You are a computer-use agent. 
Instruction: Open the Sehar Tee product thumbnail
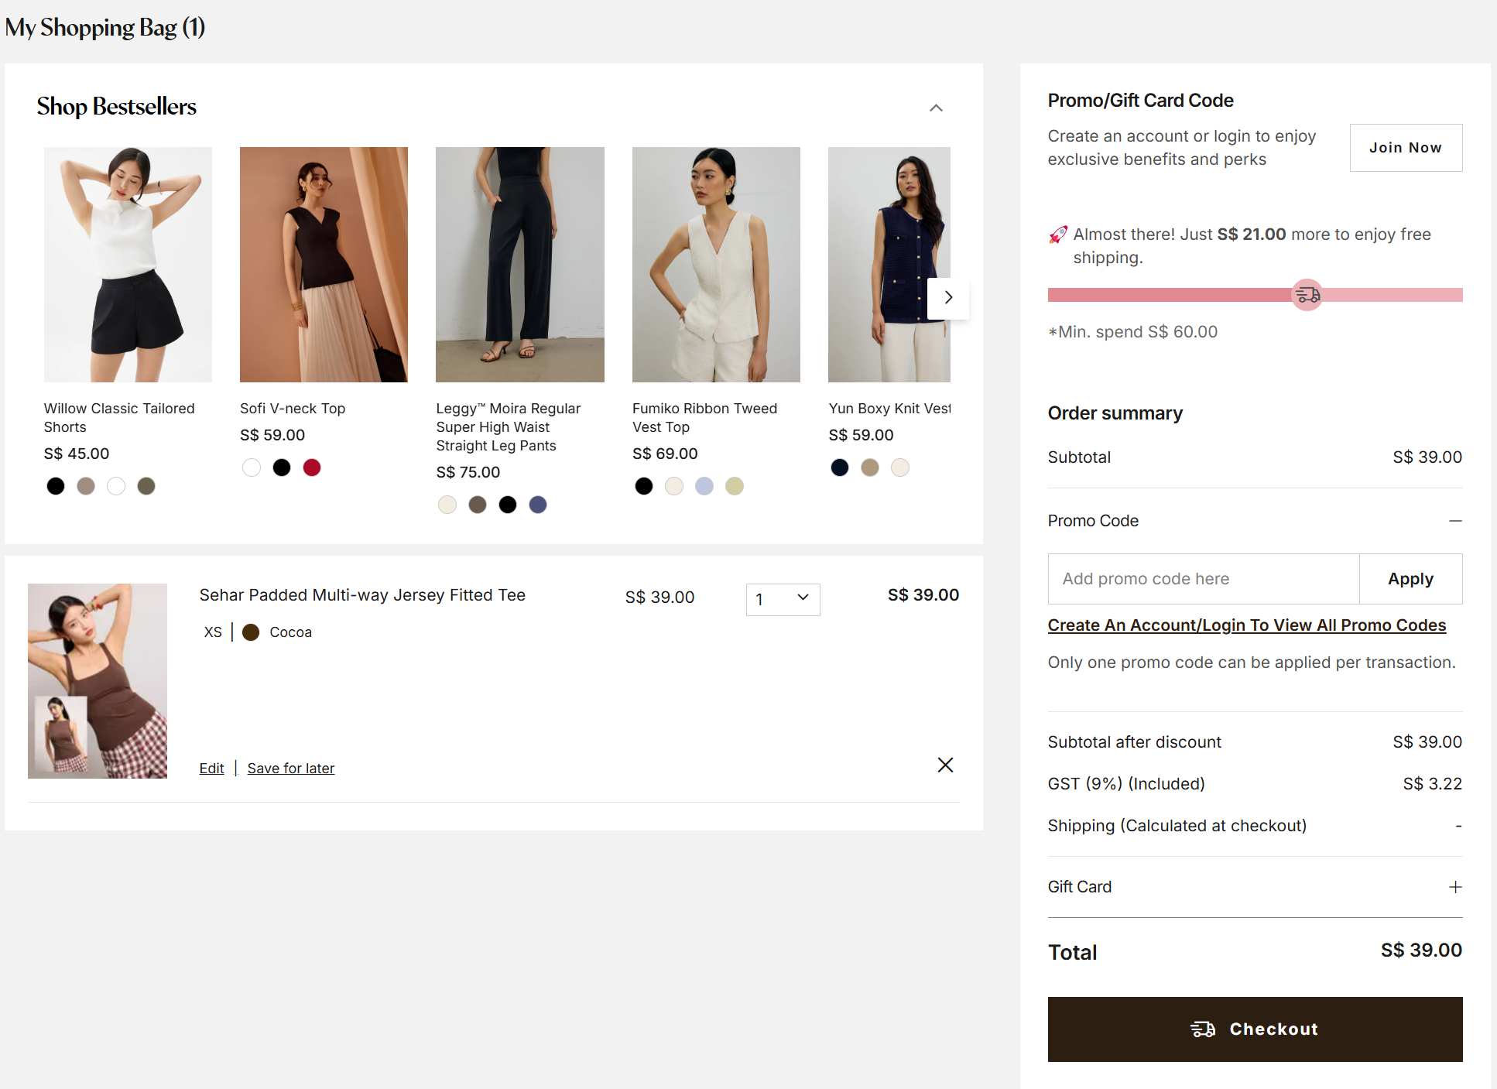(x=98, y=681)
